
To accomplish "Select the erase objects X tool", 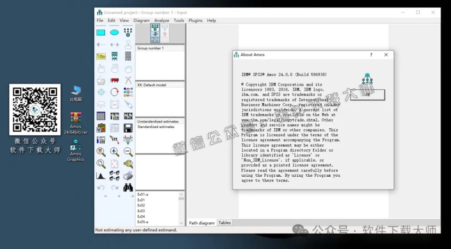I will [128, 80].
